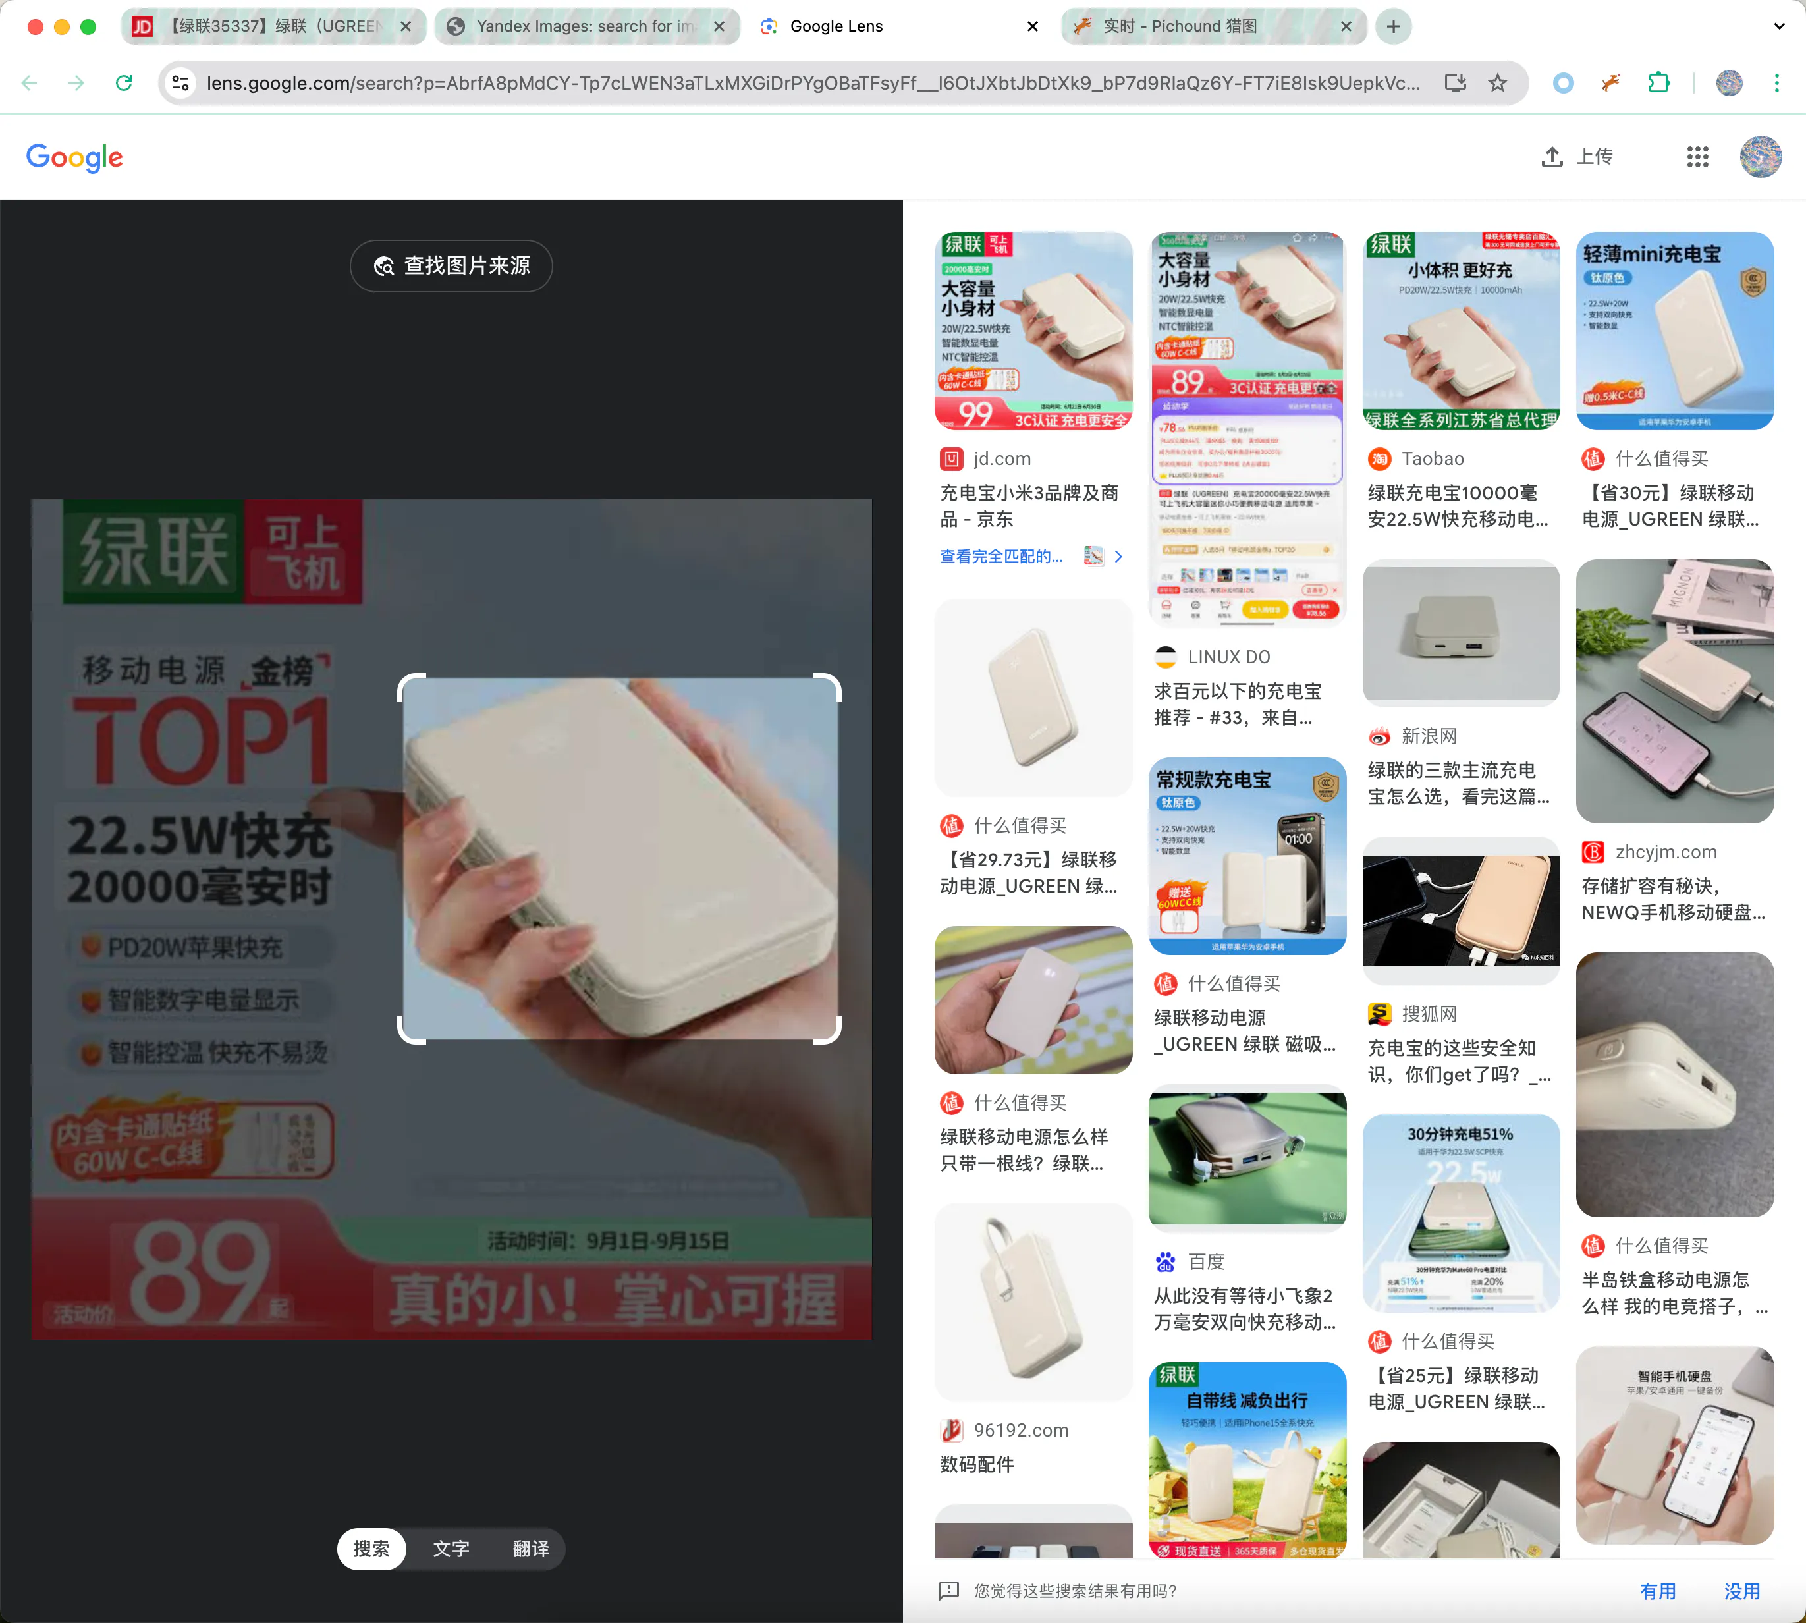Open new tab with plus button
Screen dimensions: 1806x1623
(1393, 26)
